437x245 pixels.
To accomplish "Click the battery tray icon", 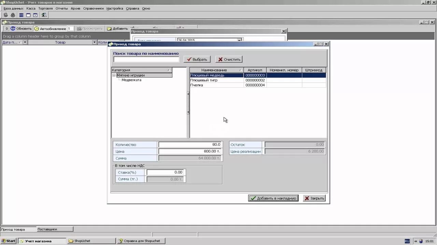I will 421,241.
